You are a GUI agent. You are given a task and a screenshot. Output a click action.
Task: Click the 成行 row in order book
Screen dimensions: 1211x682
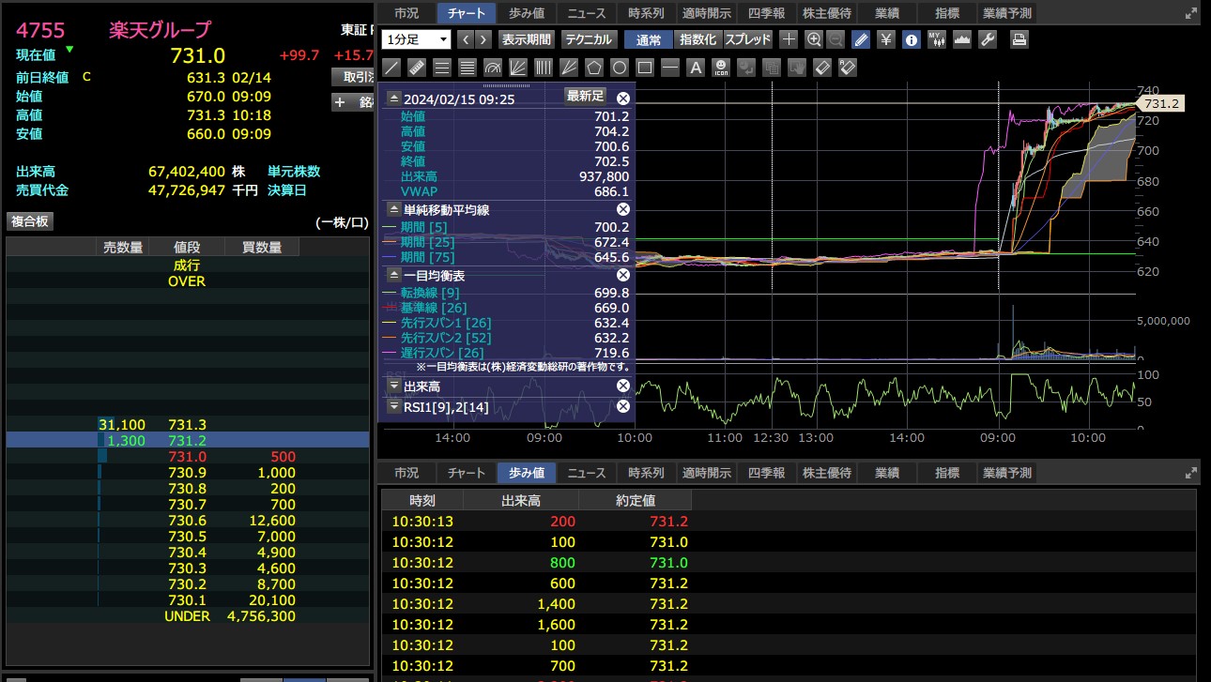pos(188,265)
